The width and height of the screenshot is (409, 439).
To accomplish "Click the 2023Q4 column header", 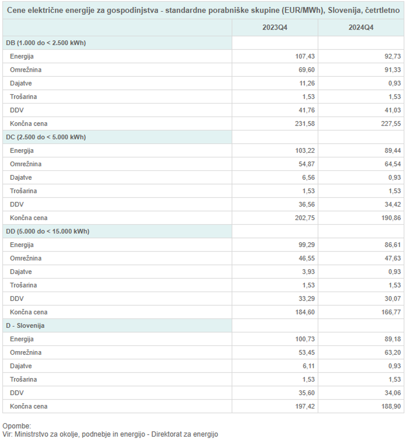I will click(x=275, y=27).
